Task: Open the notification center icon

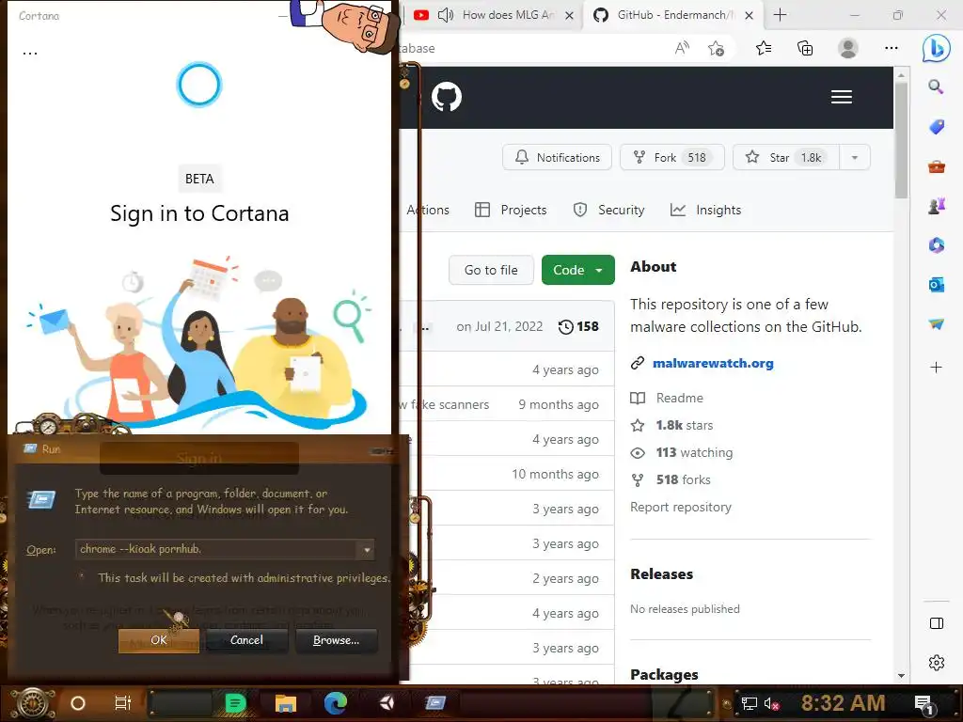Action: click(x=924, y=704)
